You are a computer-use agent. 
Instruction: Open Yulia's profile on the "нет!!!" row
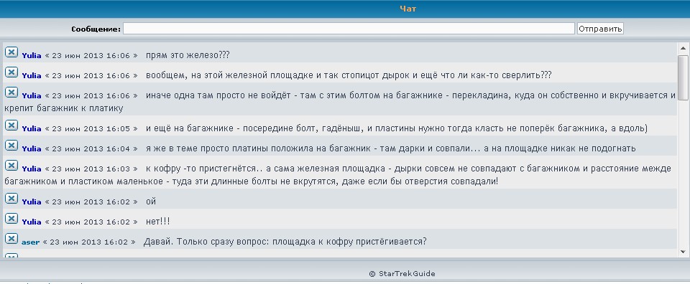click(31, 222)
